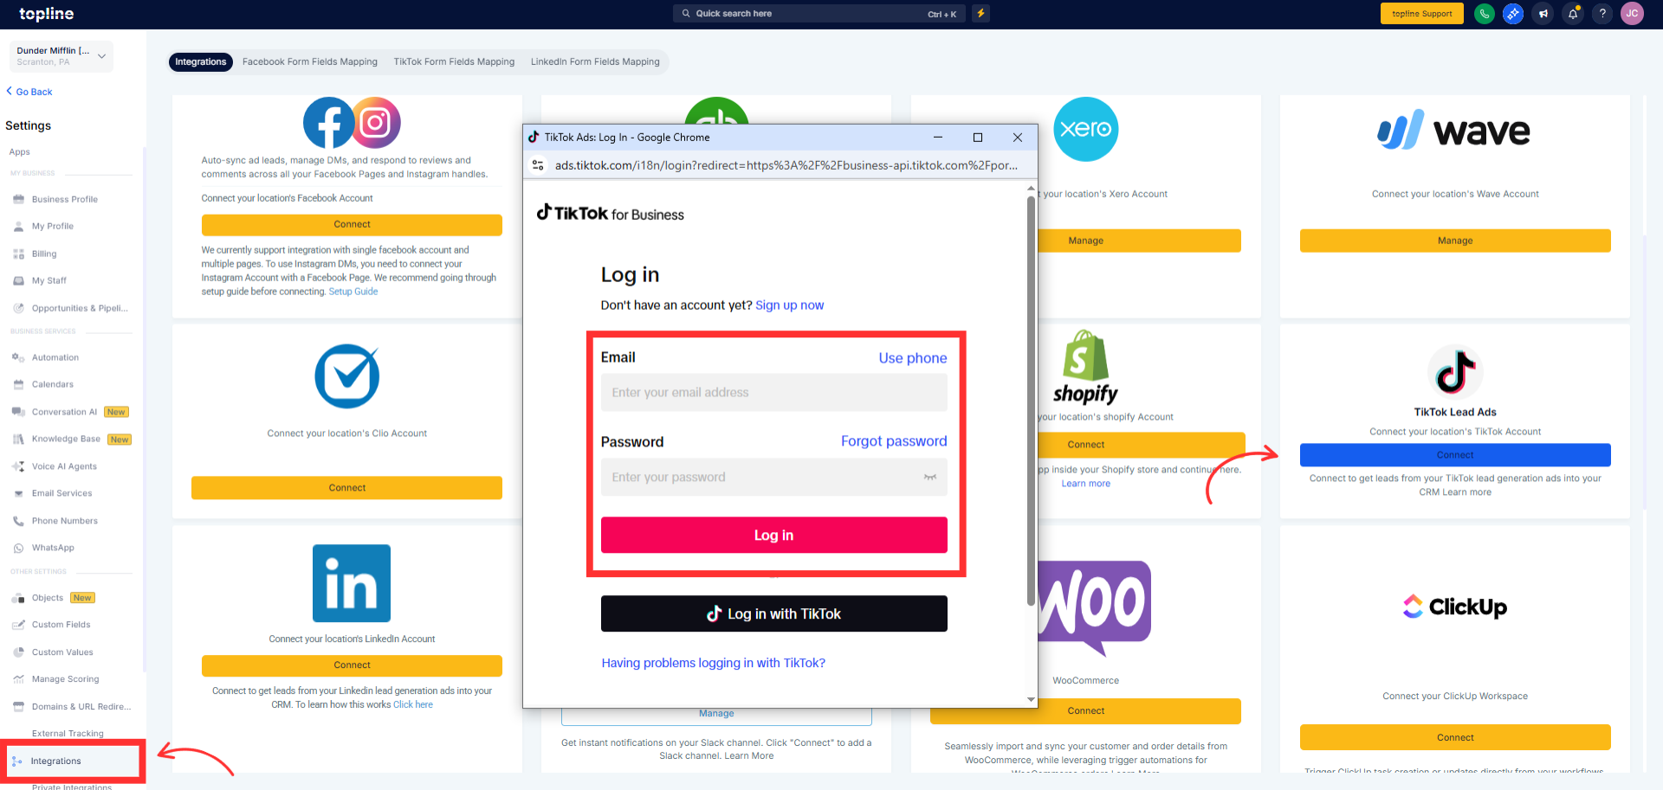Open the megaphone announcements icon

pos(1543,14)
